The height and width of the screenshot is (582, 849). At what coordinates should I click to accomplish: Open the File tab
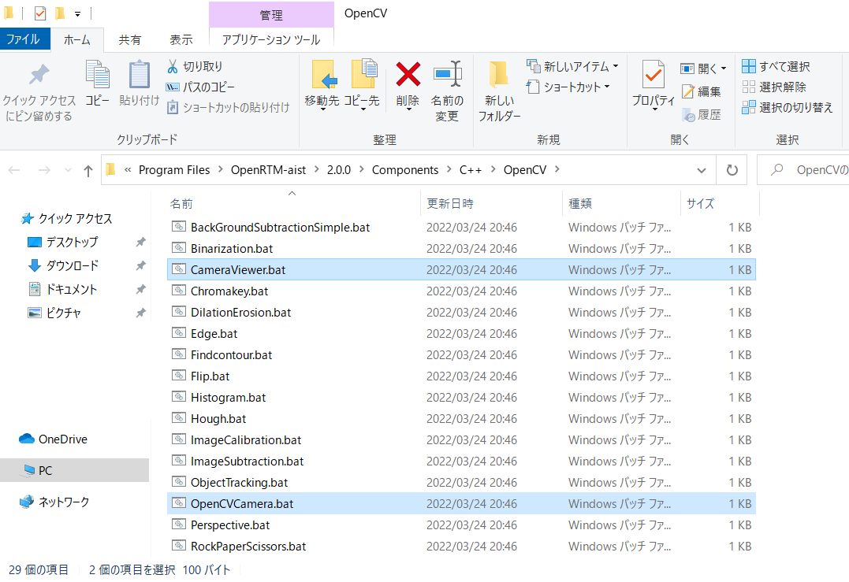click(x=25, y=39)
